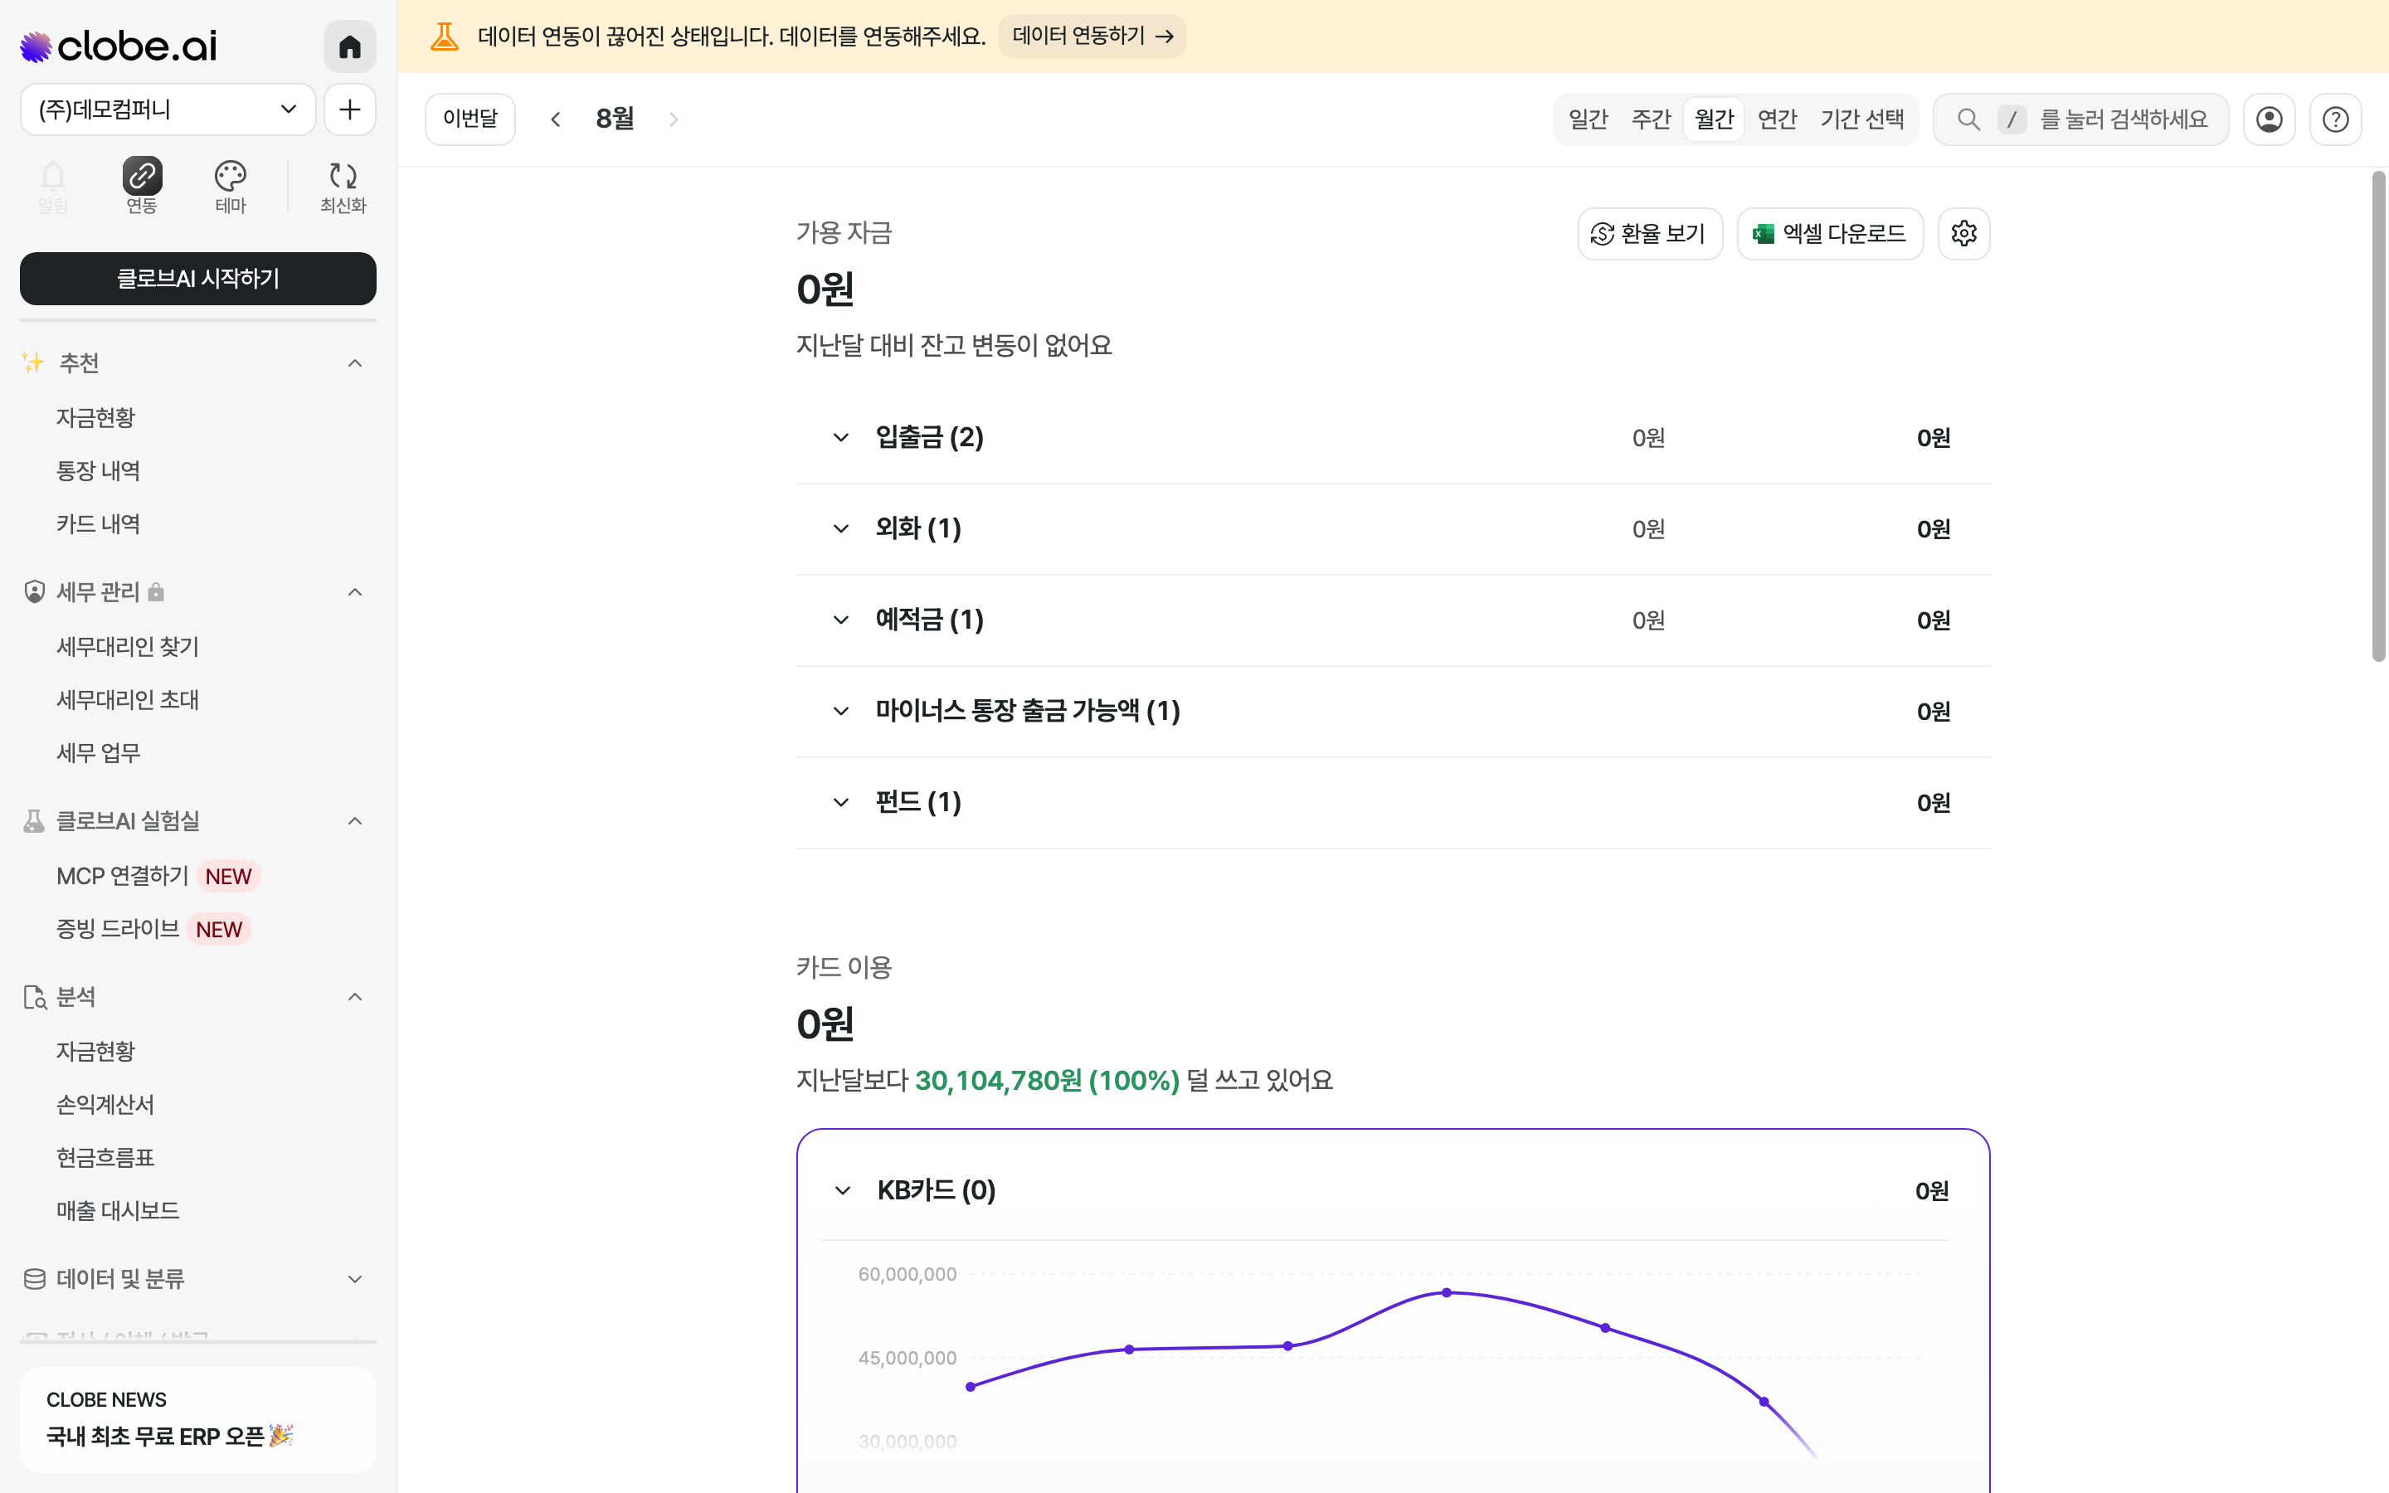This screenshot has height=1493, width=2389.
Task: Open the 알림 bell icon
Action: (52, 186)
